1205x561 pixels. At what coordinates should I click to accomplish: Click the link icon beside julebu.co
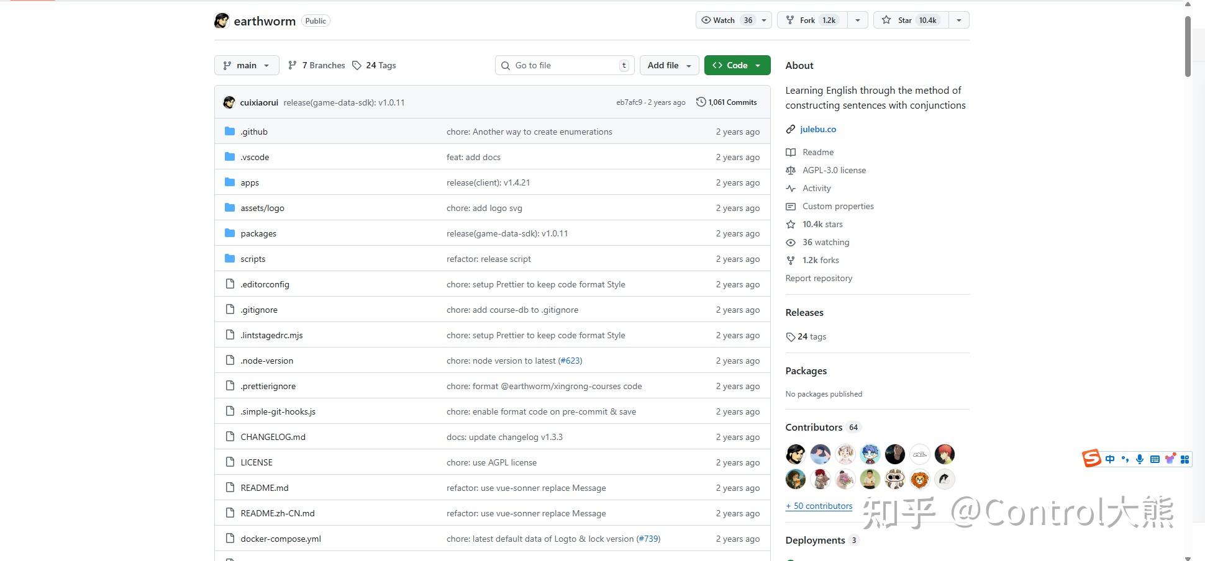(791, 129)
